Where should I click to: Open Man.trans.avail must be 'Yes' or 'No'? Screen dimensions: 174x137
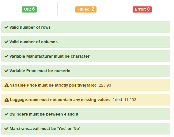click(x=45, y=129)
